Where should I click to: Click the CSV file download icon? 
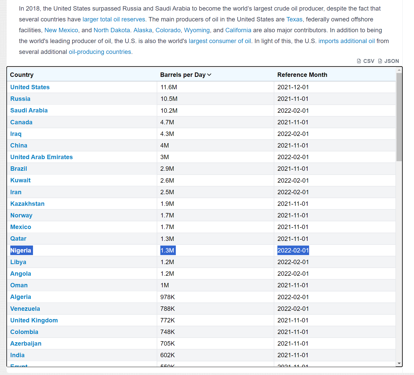tap(359, 61)
